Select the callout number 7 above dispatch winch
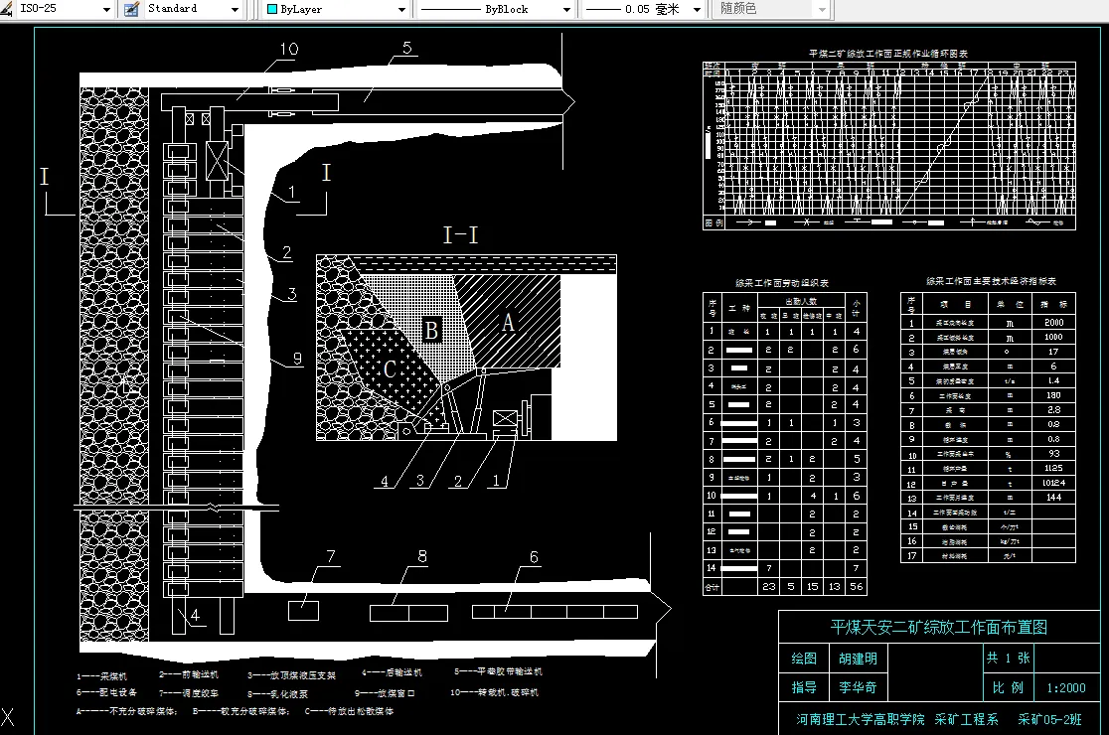The width and height of the screenshot is (1109, 735). pos(330,557)
